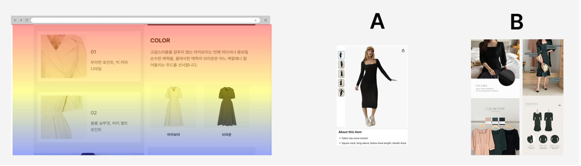Open the COLOR TYPE image in panel B
This screenshot has height=166, width=581.
495,127
